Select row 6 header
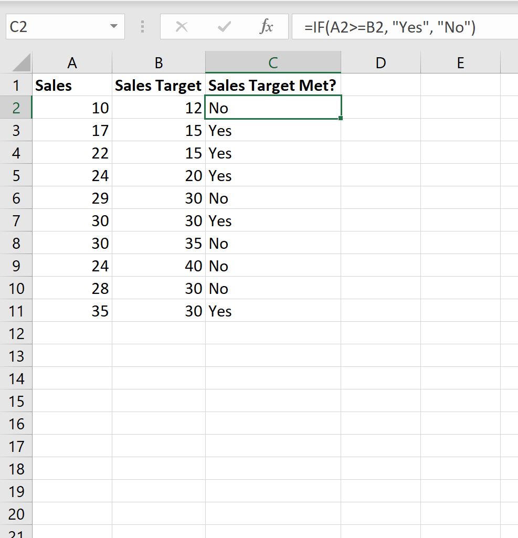 (x=16, y=198)
